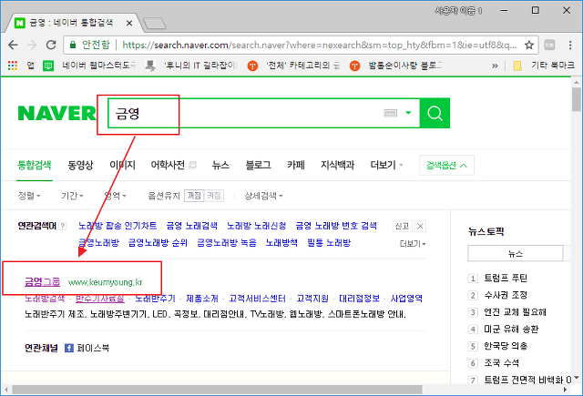This screenshot has width=583, height=396.
Task: Expand the search autocomplete dropdown arrow
Action: pos(408,113)
